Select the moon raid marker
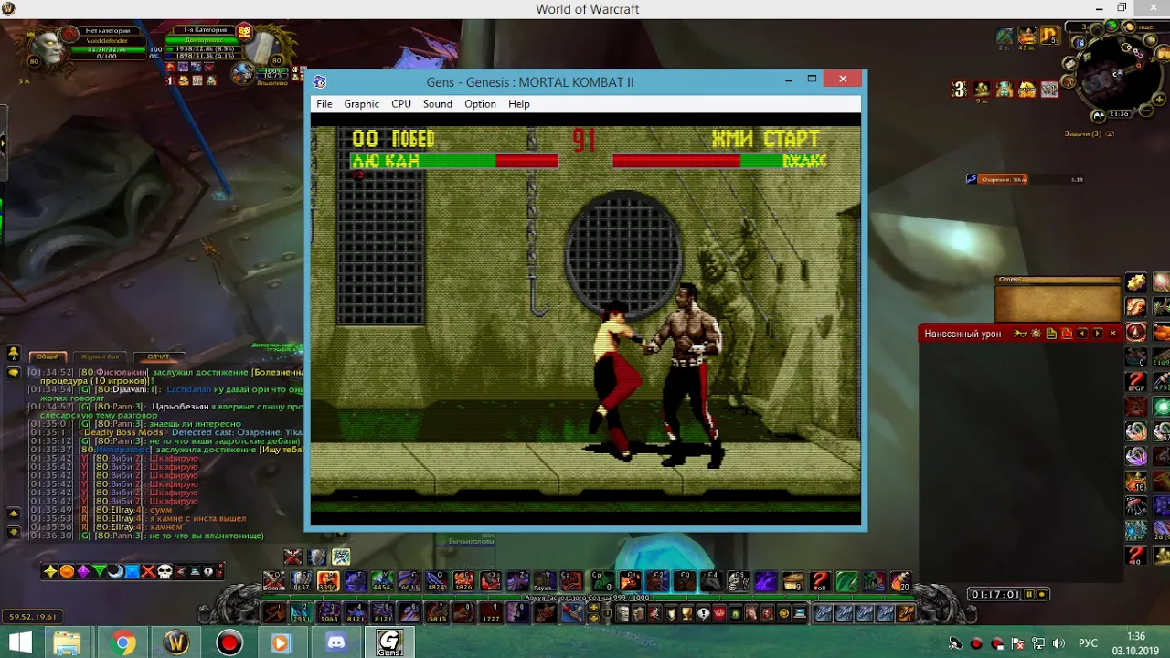This screenshot has width=1170, height=658. tap(115, 571)
